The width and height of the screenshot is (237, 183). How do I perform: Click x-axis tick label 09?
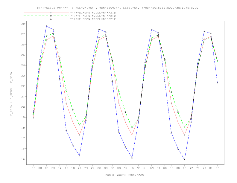tap(53, 168)
